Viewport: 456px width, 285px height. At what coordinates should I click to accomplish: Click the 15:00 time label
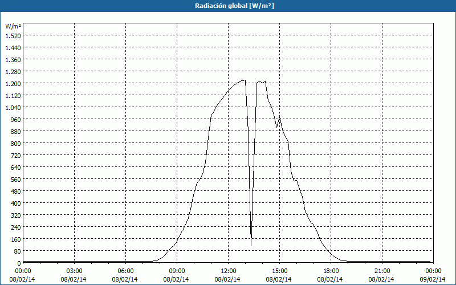(279, 271)
